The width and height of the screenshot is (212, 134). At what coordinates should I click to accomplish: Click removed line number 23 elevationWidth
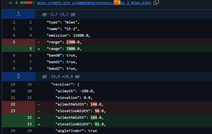click(x=13, y=111)
